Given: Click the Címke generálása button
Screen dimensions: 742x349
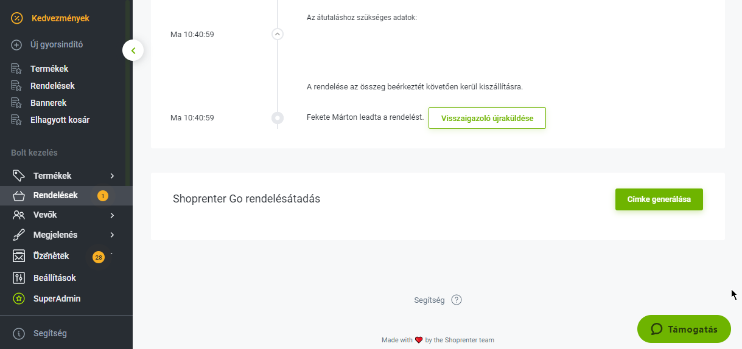Looking at the screenshot, I should (659, 199).
